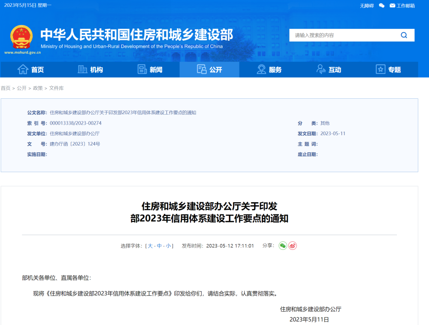
Task: Open the WeChat icon in top bar
Action: 381,6
